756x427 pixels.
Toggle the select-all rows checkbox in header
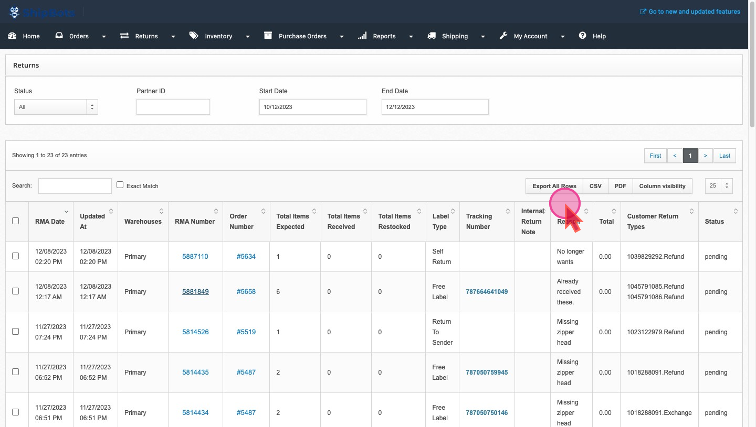pyautogui.click(x=16, y=221)
